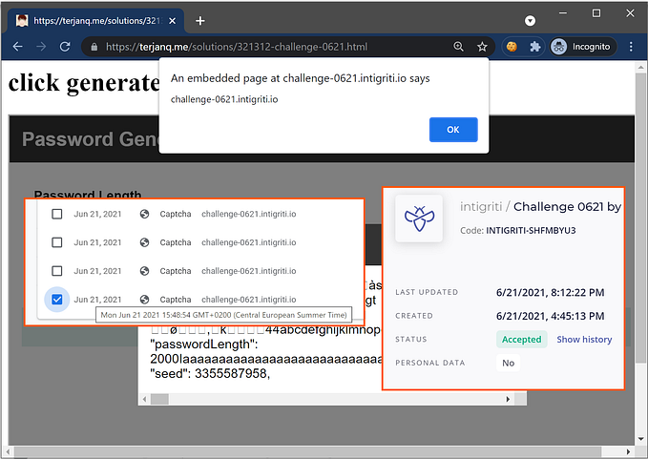Click the padlock site info icon

pyautogui.click(x=94, y=47)
